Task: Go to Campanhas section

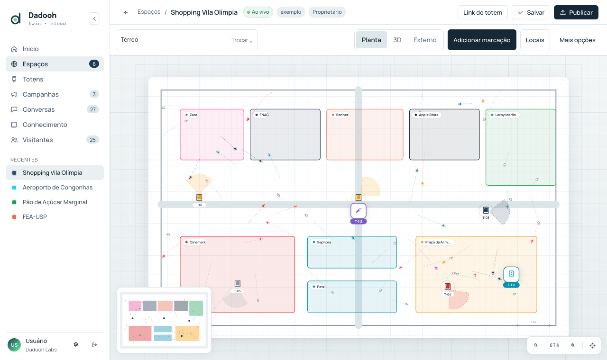Action: click(x=55, y=94)
